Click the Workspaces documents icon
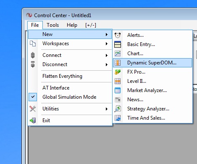The height and width of the screenshot is (164, 197). pyautogui.click(x=33, y=44)
